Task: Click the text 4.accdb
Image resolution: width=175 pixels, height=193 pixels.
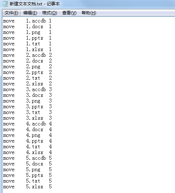Action: point(36,124)
